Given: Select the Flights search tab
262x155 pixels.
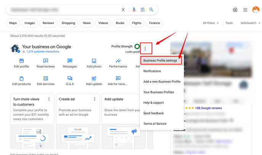Looking at the screenshot, I should pos(137,23).
